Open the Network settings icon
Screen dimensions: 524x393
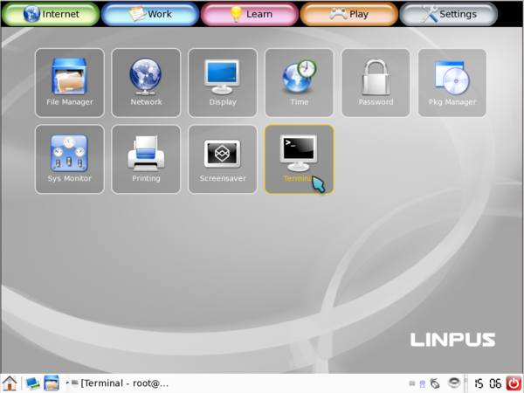(x=146, y=82)
